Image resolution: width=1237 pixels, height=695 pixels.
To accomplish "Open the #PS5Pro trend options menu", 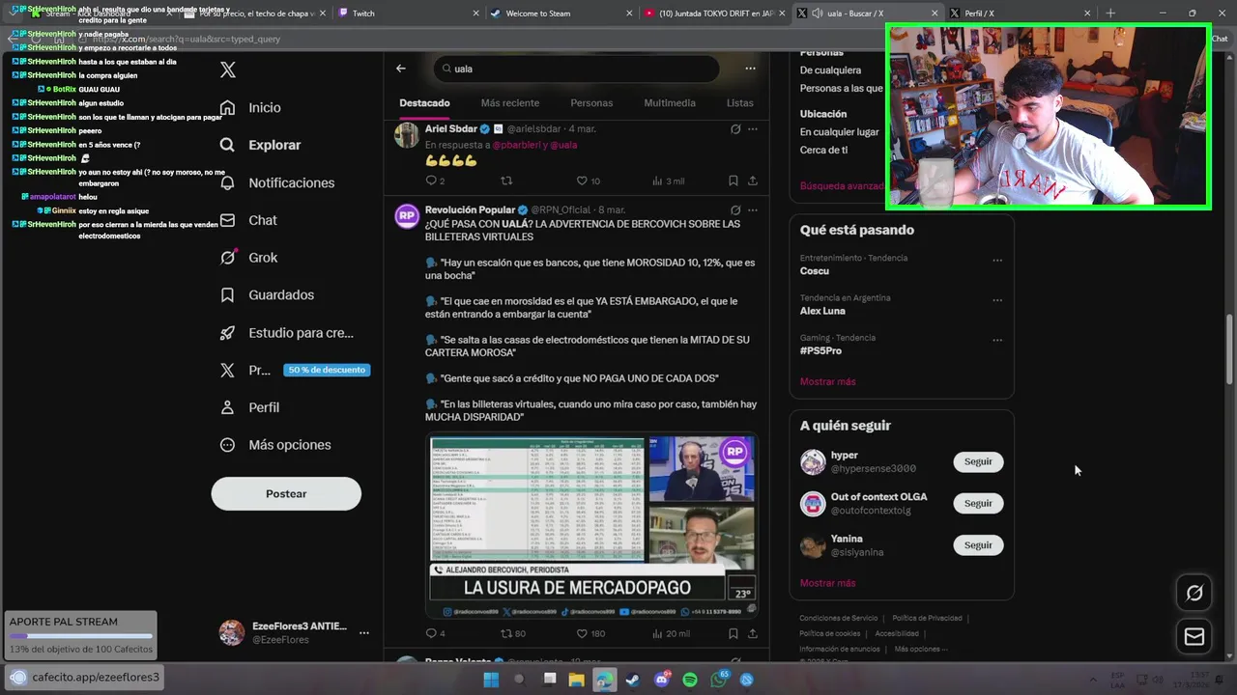I will point(997,340).
